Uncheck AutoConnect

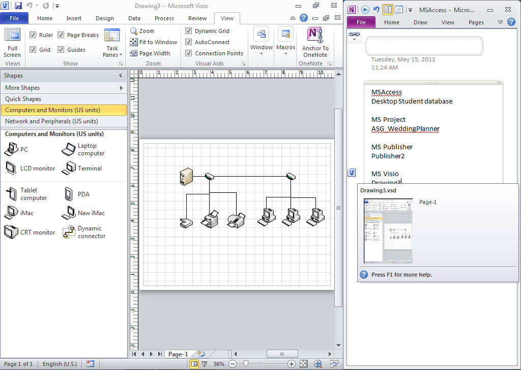(x=188, y=42)
